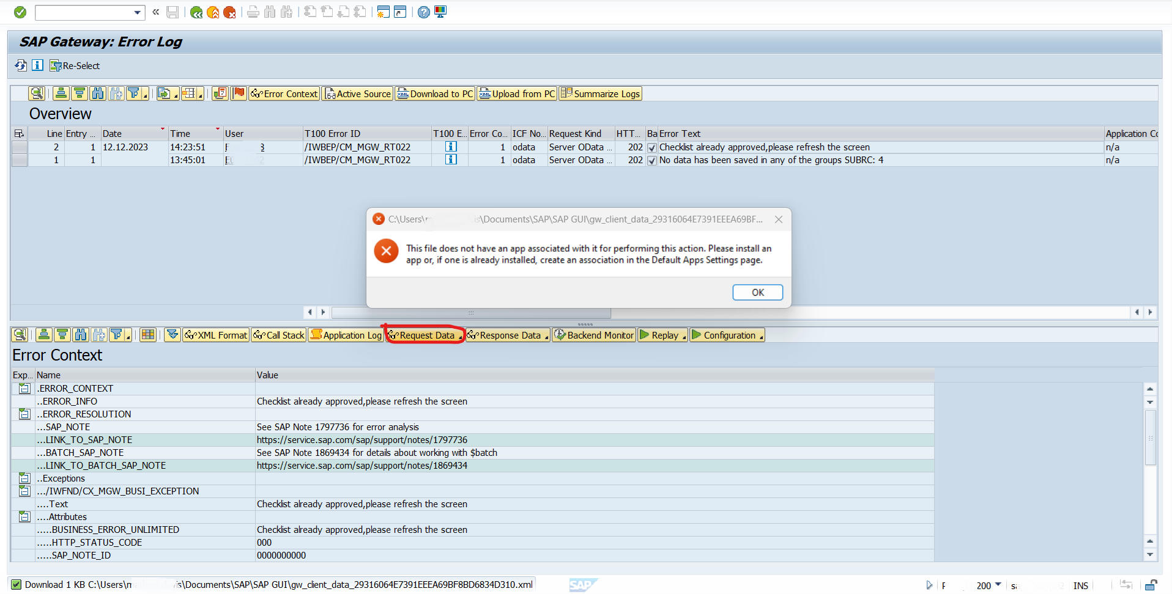Toggle the Ba checkbox in the 14:23:51 row
The width and height of the screenshot is (1172, 594).
coord(651,147)
